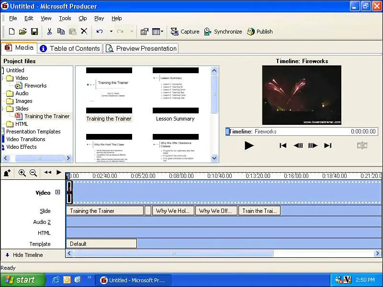Start the Capture wizard
The width and height of the screenshot is (383, 287).
coord(185,32)
